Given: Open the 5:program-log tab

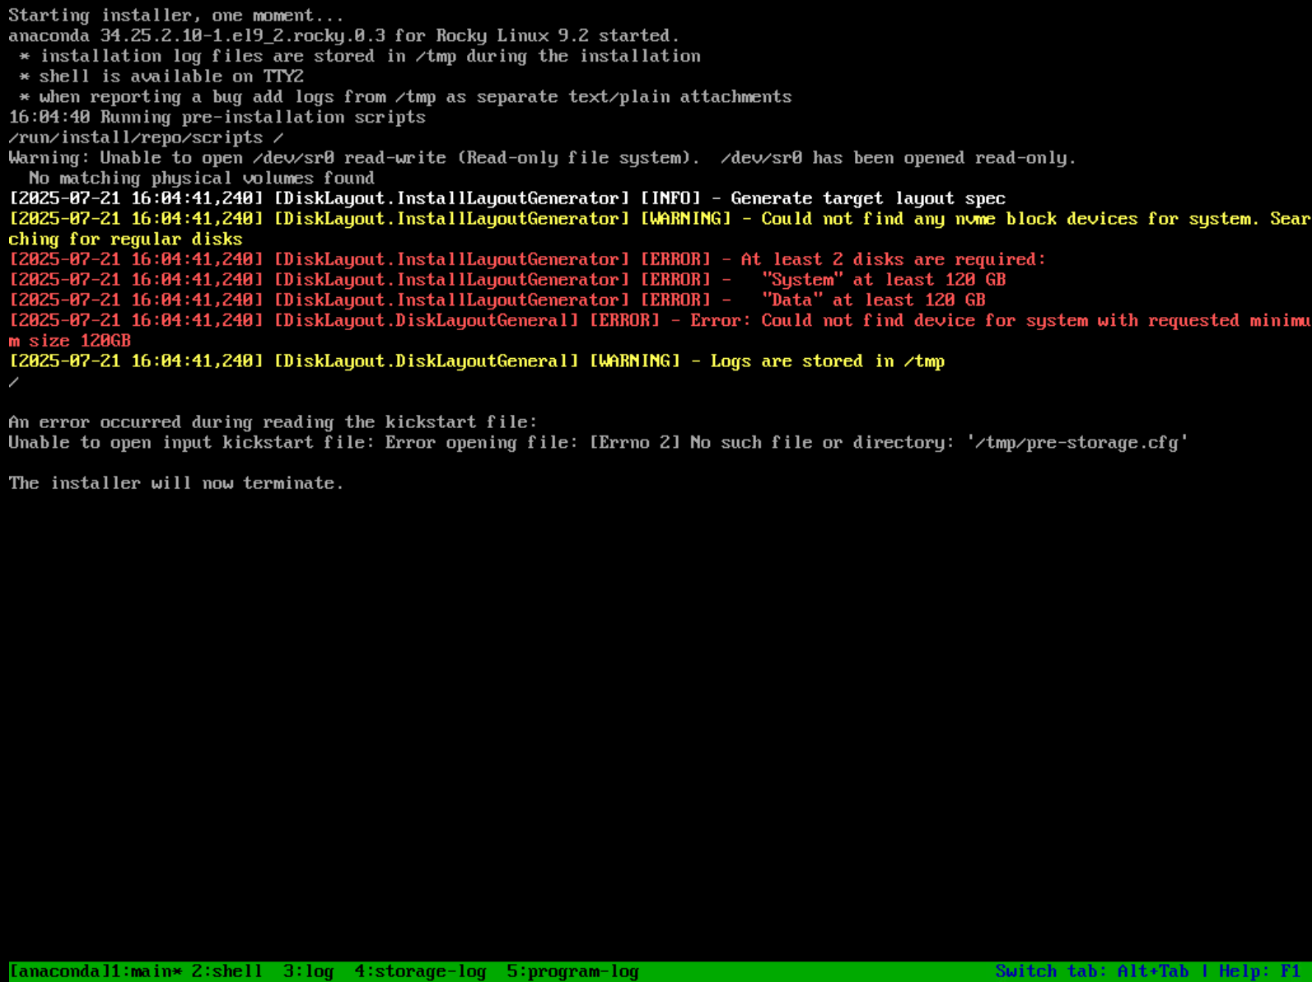Looking at the screenshot, I should (x=572, y=971).
